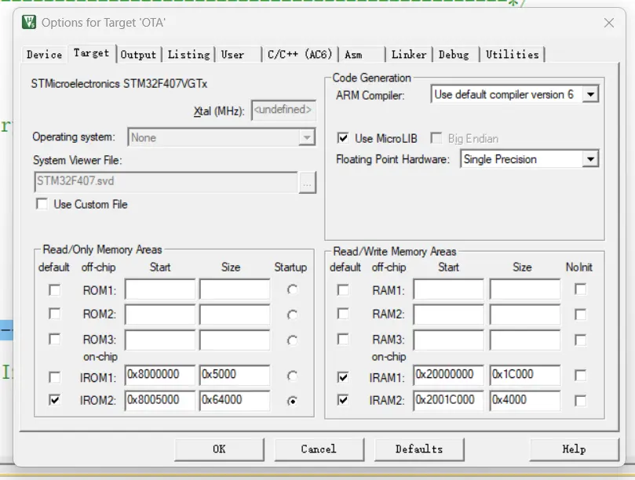Click the Xtal (MHz) input field
The image size is (635, 480).
(283, 110)
